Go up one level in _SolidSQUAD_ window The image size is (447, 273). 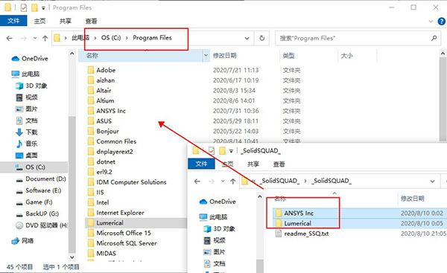[233, 182]
